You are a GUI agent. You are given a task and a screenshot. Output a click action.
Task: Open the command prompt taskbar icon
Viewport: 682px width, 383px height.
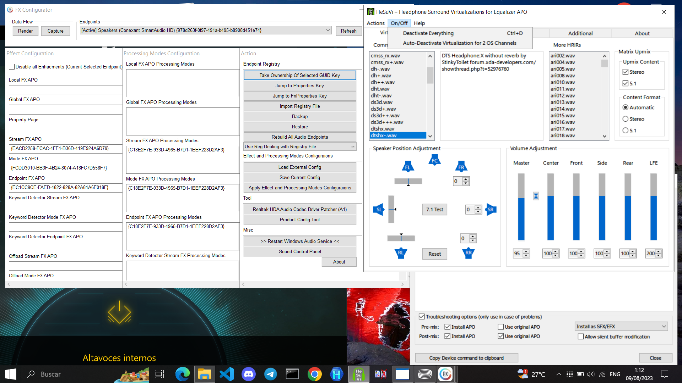click(x=293, y=374)
